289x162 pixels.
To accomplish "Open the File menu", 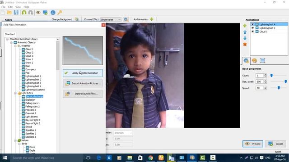I will pos(3,7).
